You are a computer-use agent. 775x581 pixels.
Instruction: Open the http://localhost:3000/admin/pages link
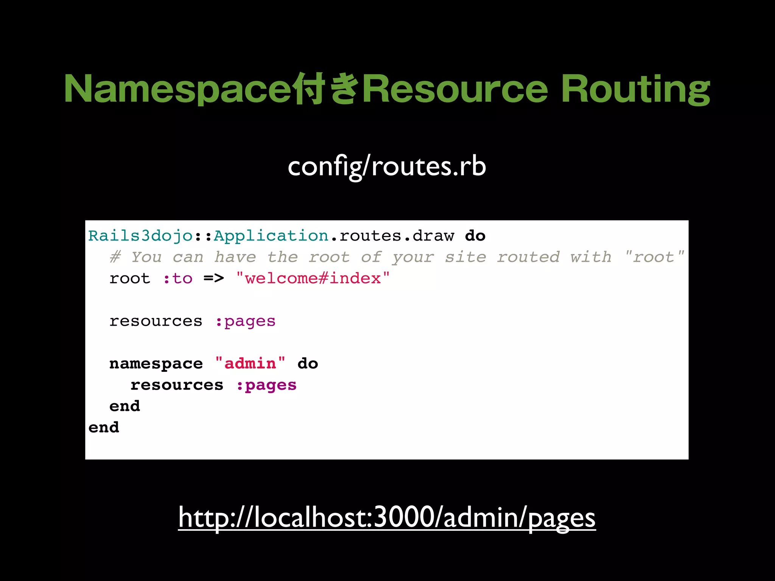[x=387, y=518]
